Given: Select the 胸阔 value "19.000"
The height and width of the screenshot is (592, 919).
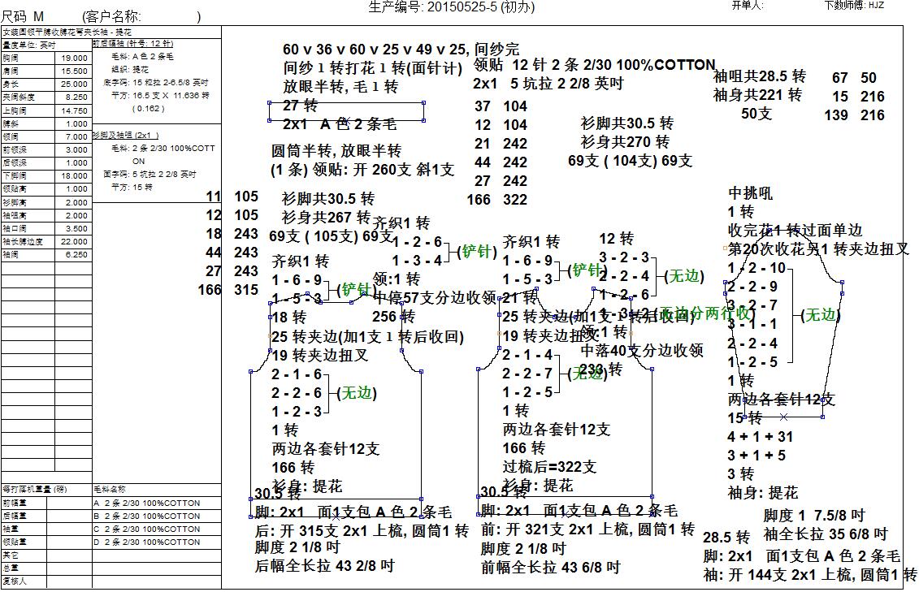Looking at the screenshot, I should [x=75, y=58].
